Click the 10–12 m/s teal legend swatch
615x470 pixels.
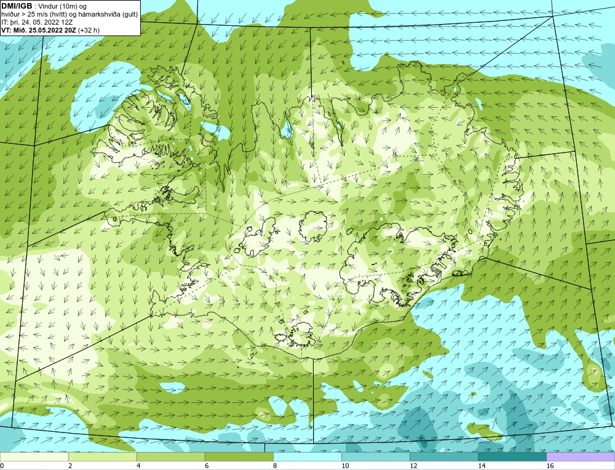click(375, 457)
